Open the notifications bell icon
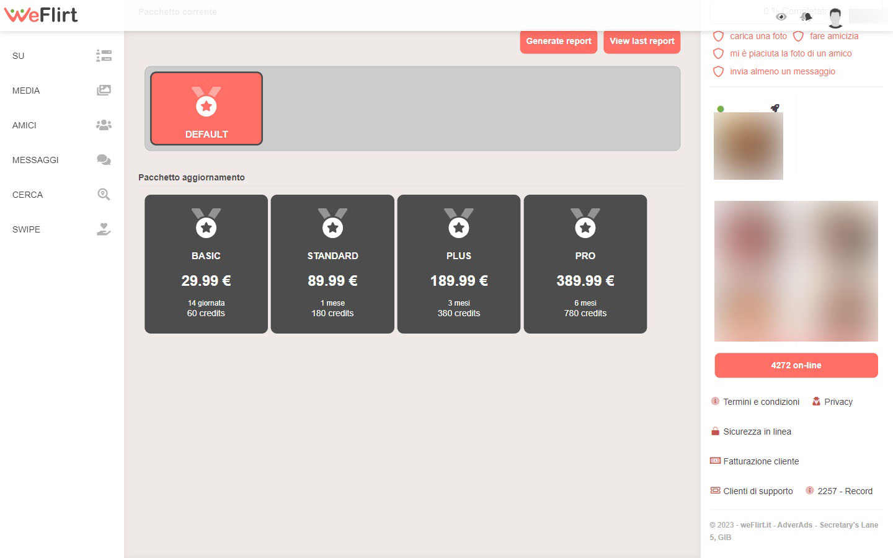This screenshot has width=893, height=558. (806, 16)
